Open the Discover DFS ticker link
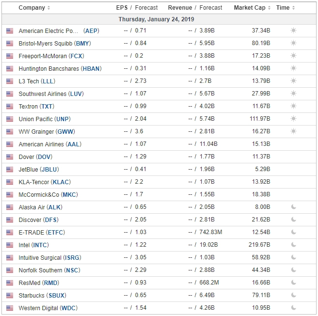The height and width of the screenshot is (316, 318). point(51,220)
